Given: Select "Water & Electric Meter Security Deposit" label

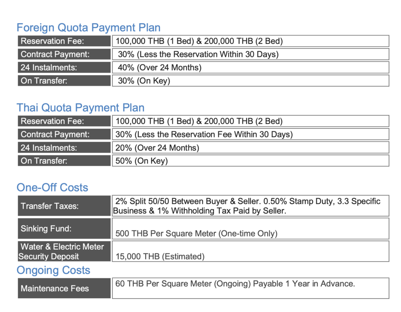Looking at the screenshot, I should (64, 251).
